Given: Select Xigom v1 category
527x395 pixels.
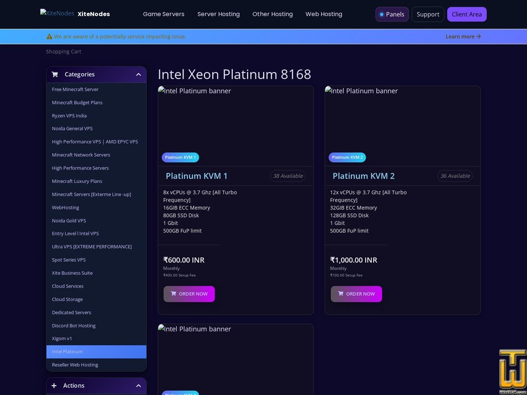Looking at the screenshot, I should click(x=96, y=338).
